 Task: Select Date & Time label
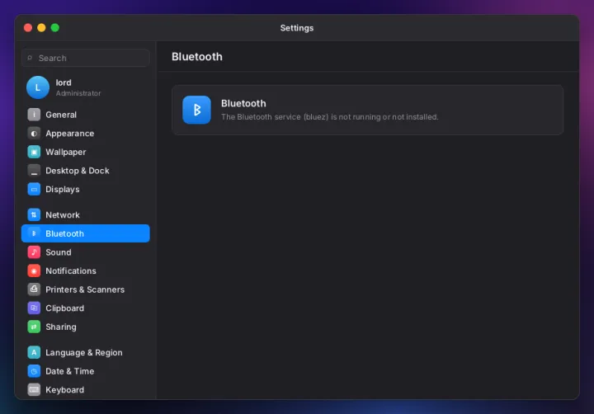coord(69,371)
